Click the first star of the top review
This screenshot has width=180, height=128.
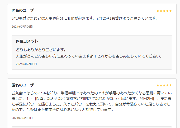click(x=158, y=11)
